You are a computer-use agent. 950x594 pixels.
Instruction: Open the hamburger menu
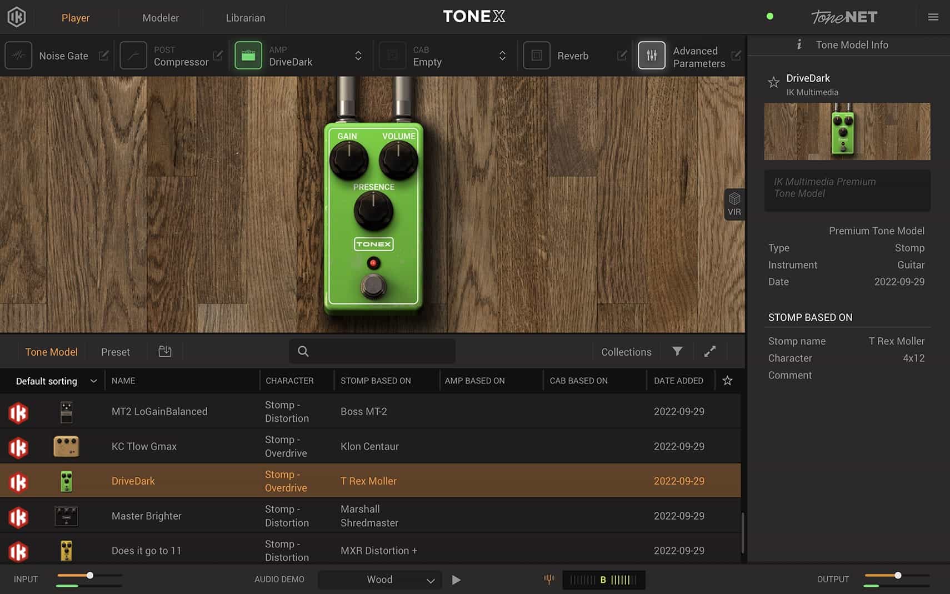point(933,17)
